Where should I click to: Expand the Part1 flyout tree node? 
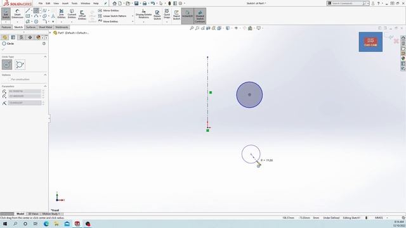click(x=50, y=33)
